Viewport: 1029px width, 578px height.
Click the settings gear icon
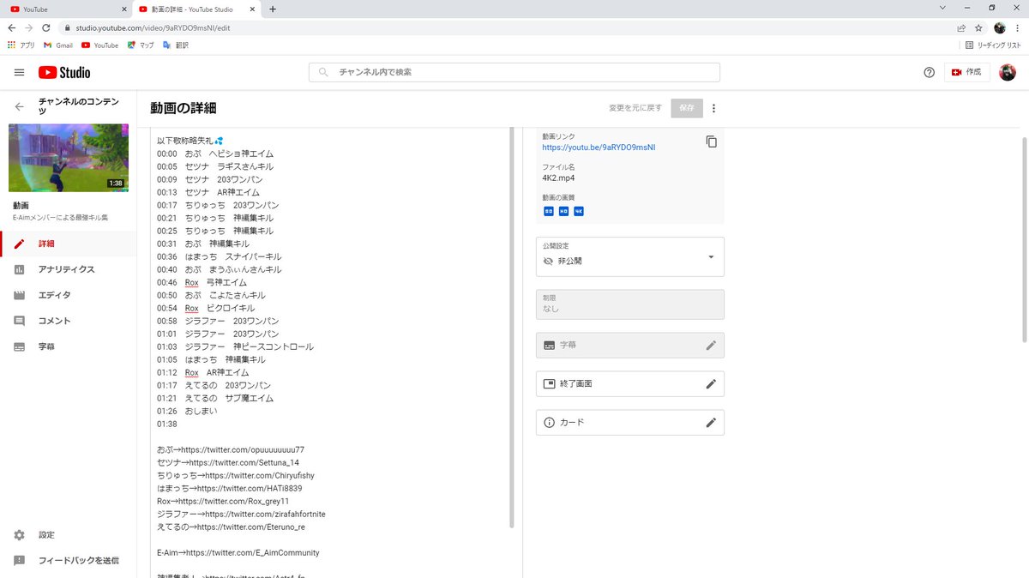click(20, 535)
